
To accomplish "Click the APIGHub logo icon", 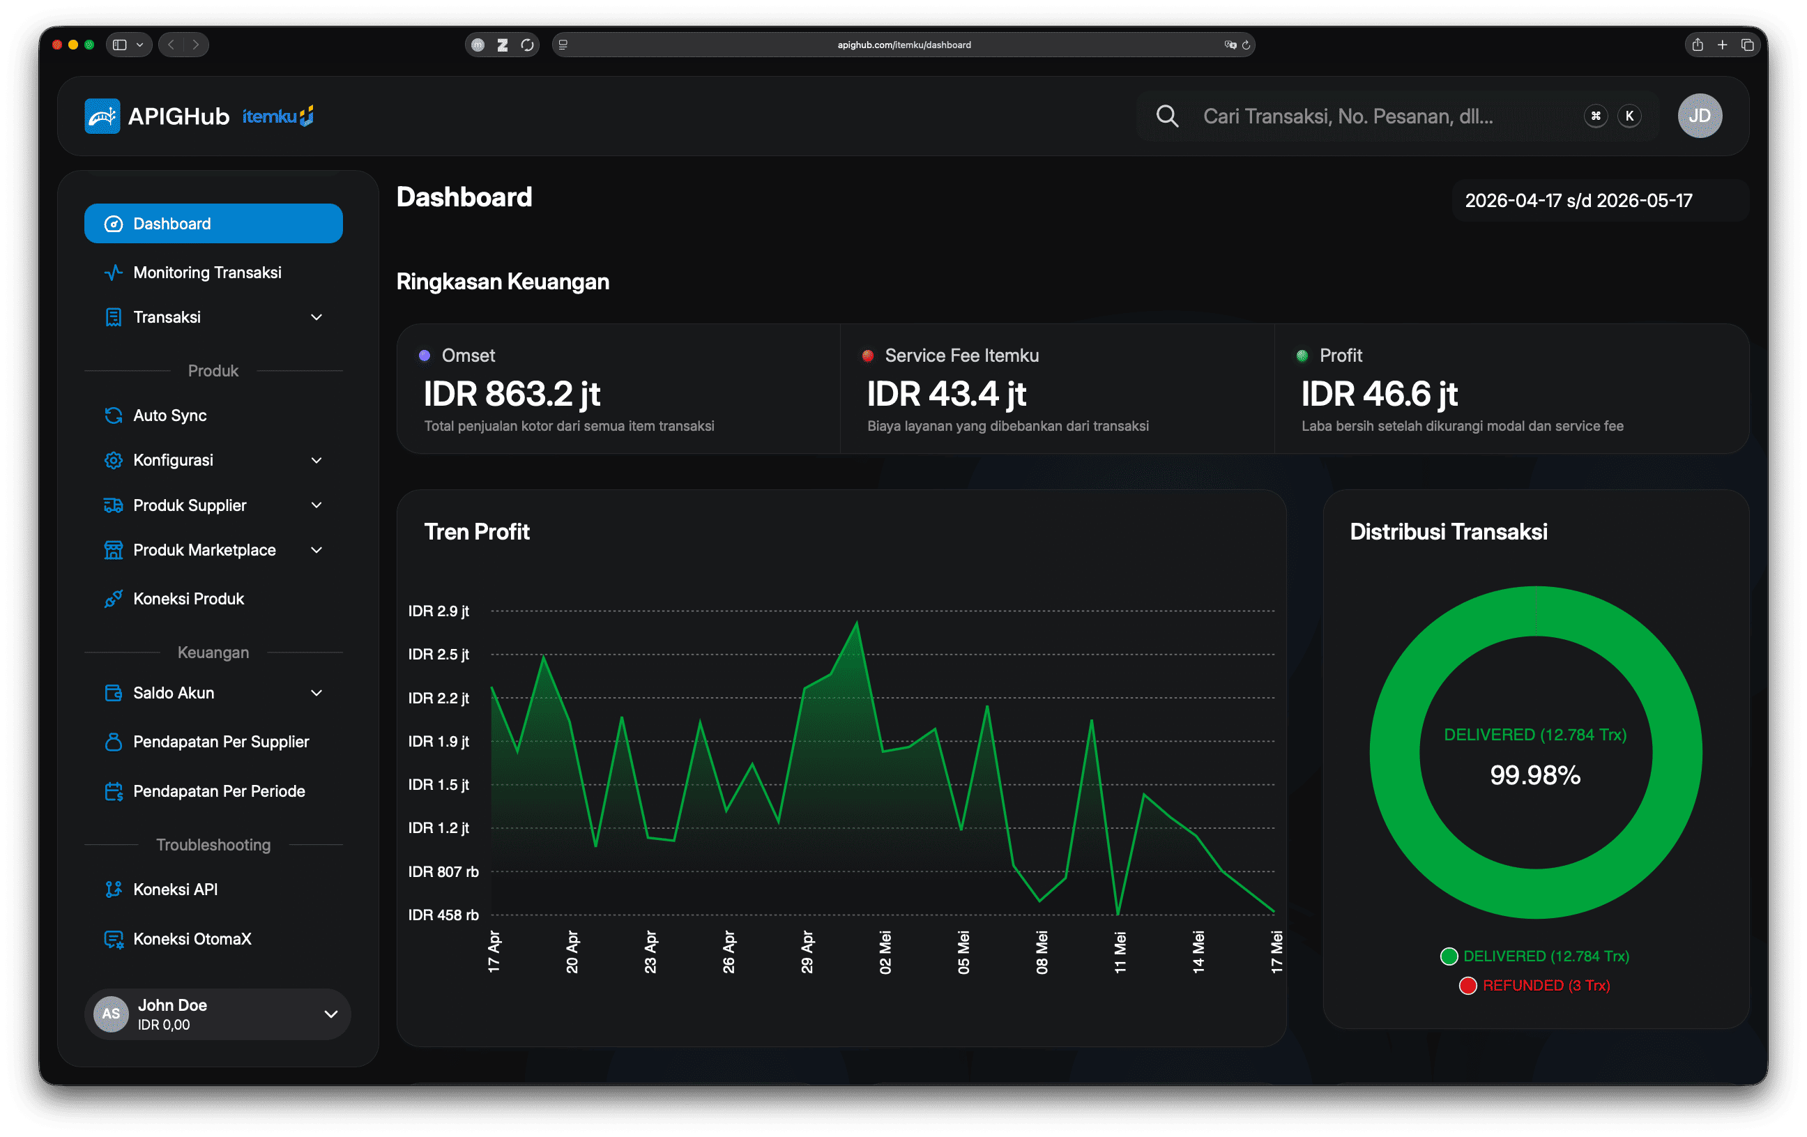I will coord(102,116).
